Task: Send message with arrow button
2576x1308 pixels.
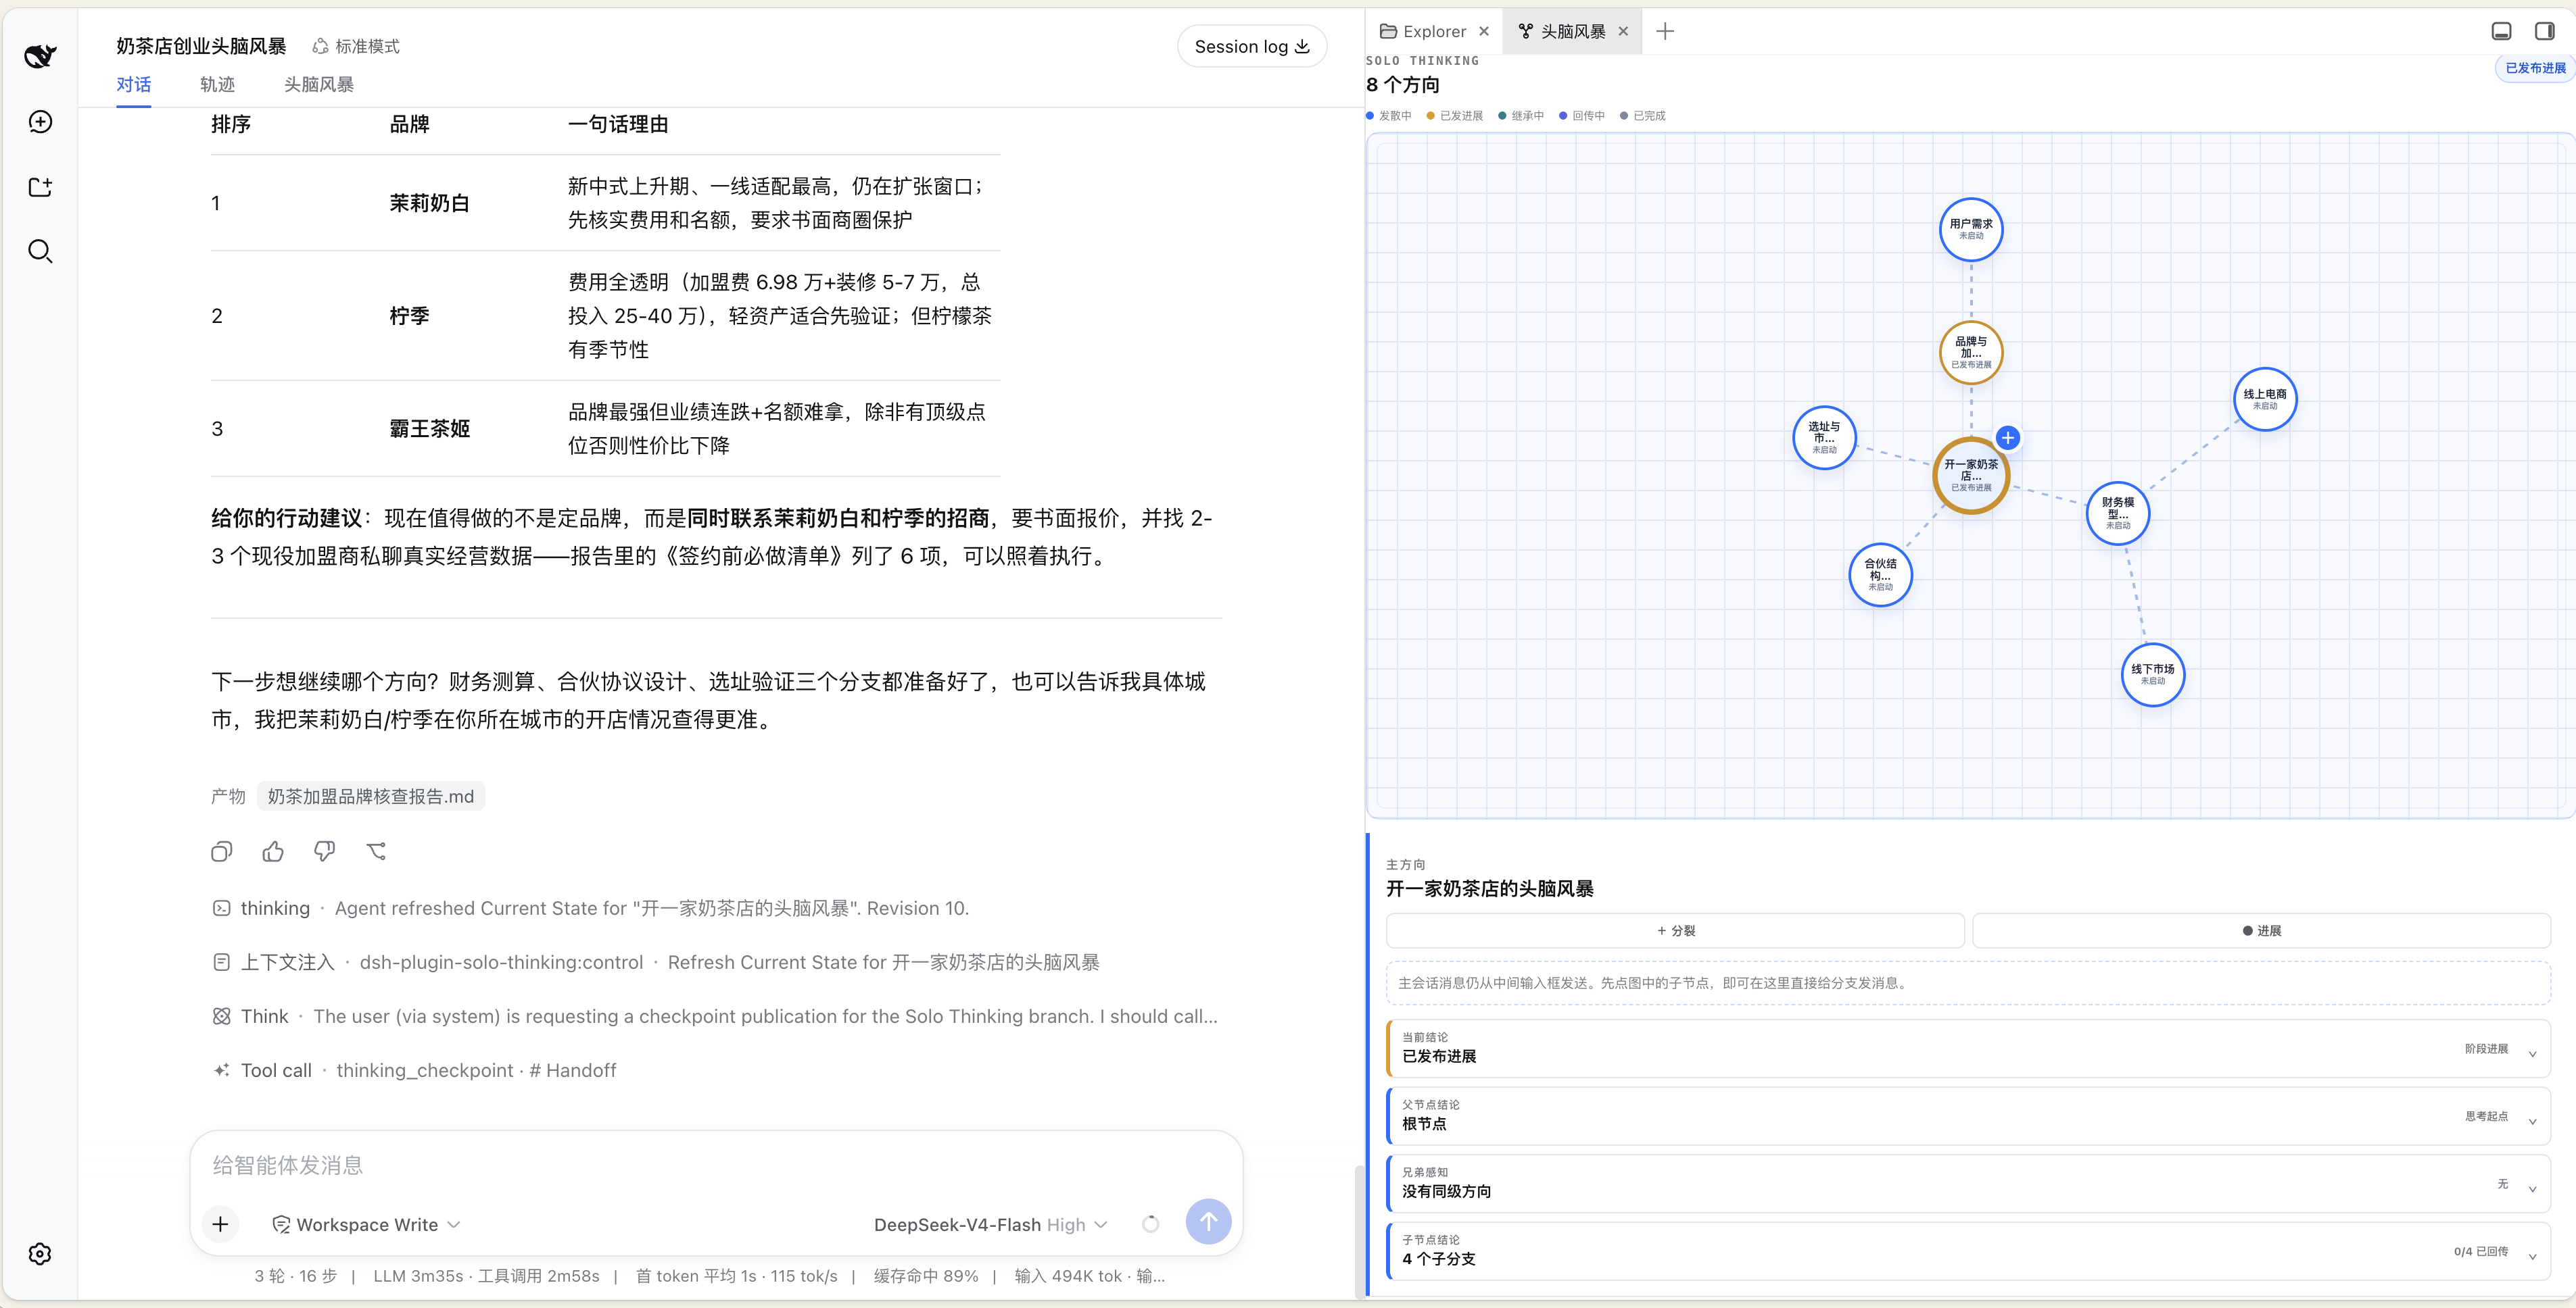Action: click(x=1208, y=1221)
